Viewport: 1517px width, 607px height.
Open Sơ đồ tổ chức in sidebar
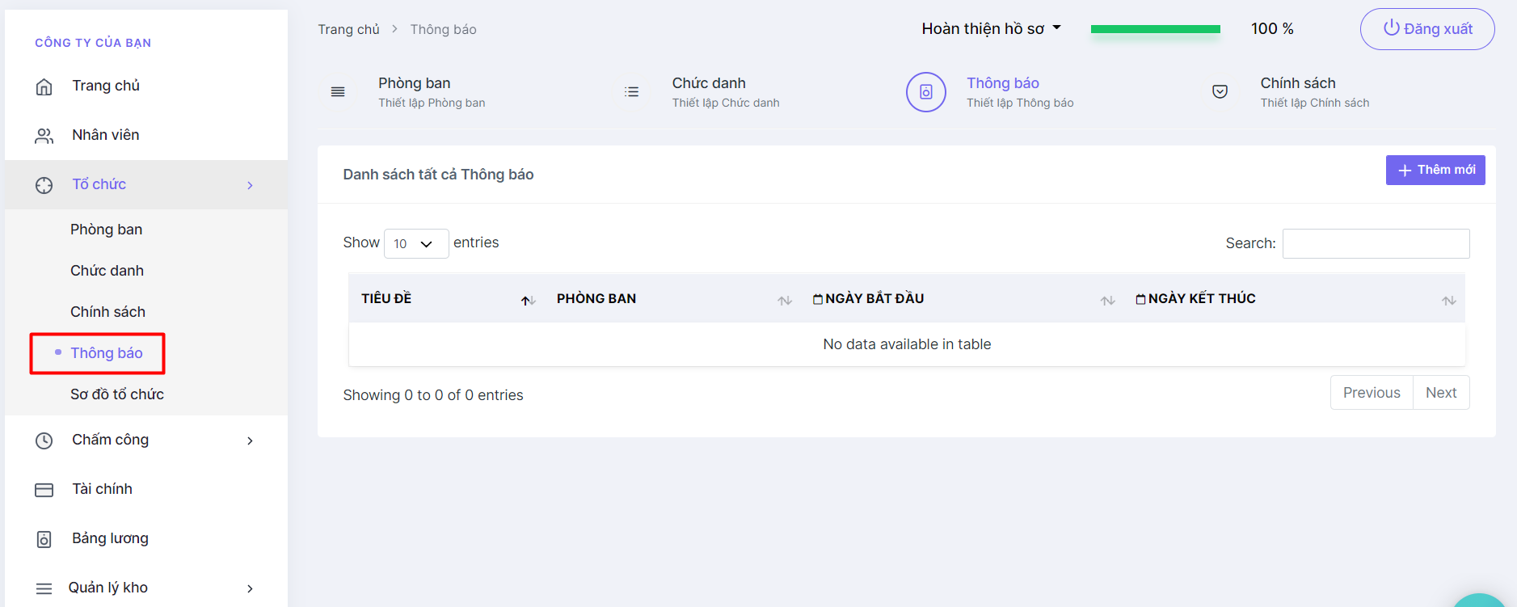click(x=117, y=394)
